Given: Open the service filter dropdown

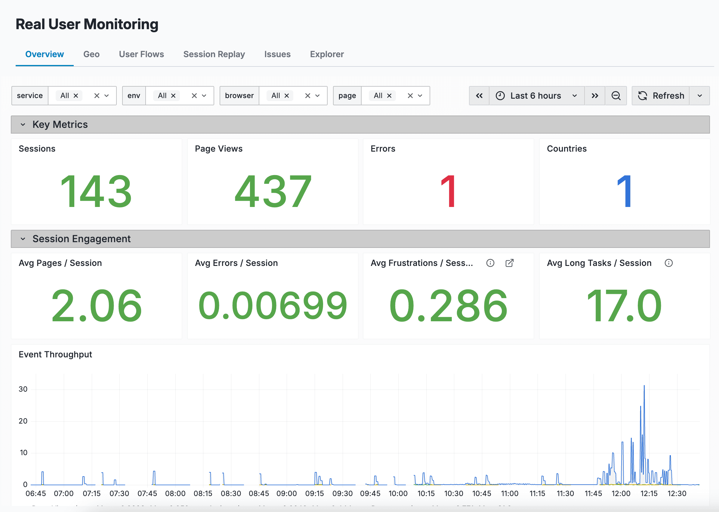Looking at the screenshot, I should (106, 96).
